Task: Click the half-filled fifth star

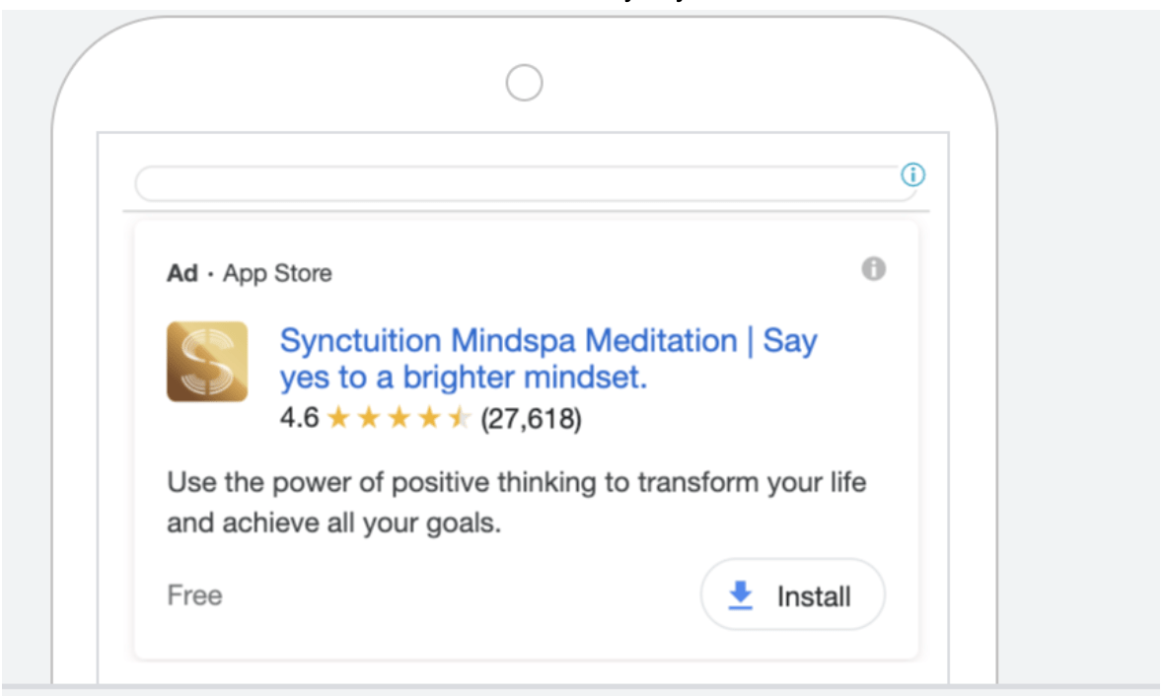Action: click(x=459, y=418)
